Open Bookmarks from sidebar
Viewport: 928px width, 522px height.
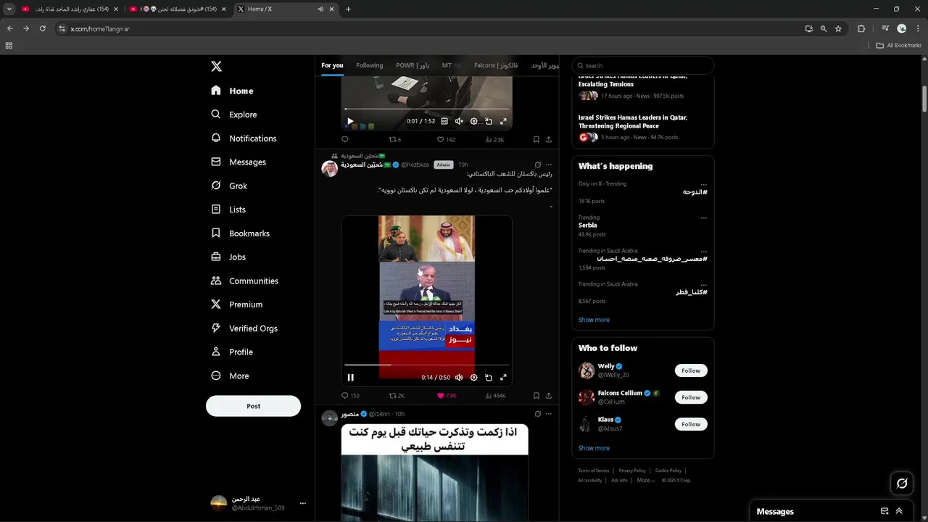[x=240, y=233]
